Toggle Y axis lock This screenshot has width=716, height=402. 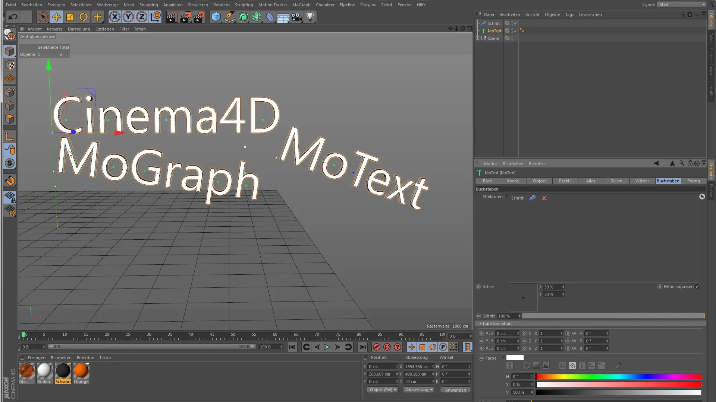point(128,17)
